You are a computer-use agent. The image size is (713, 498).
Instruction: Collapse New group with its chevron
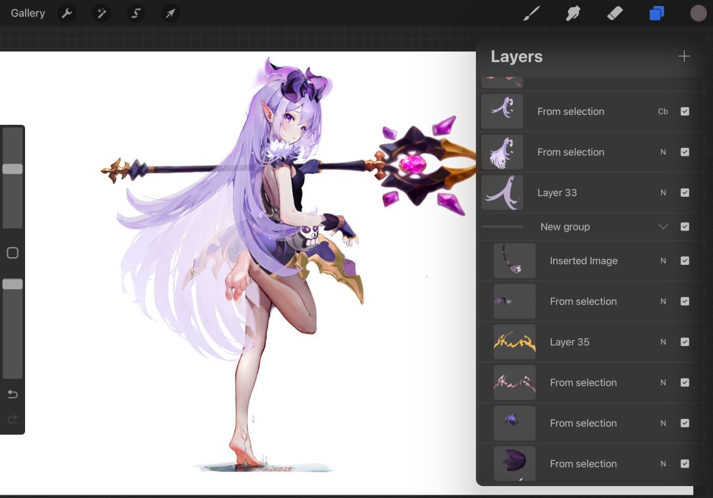(663, 227)
